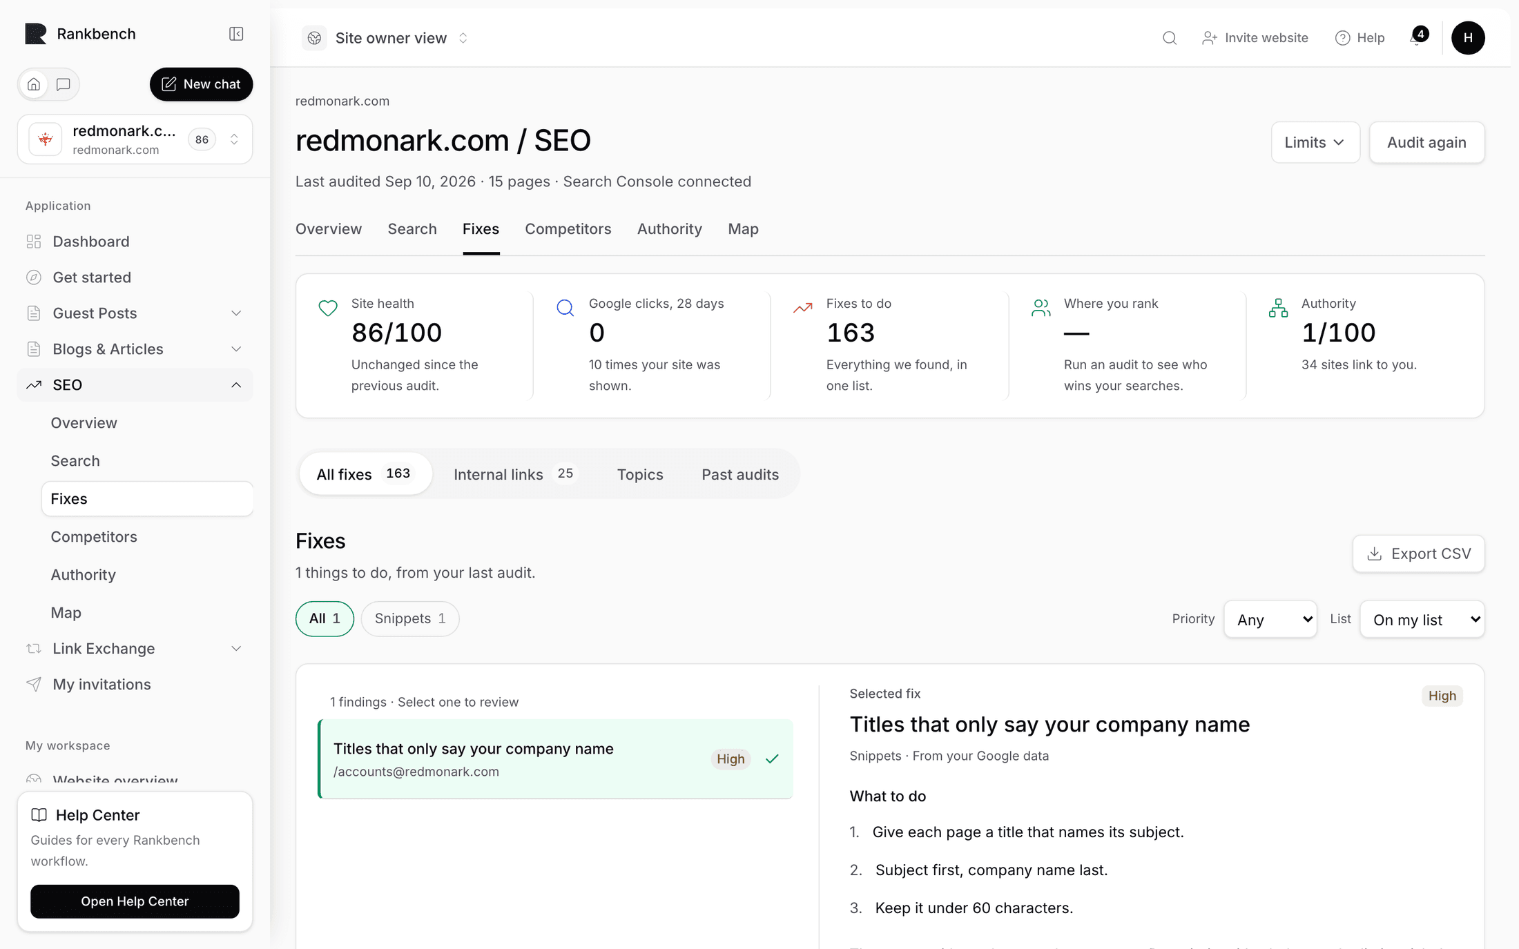Click the redmonark site favicon
The image size is (1519, 949).
coord(46,139)
